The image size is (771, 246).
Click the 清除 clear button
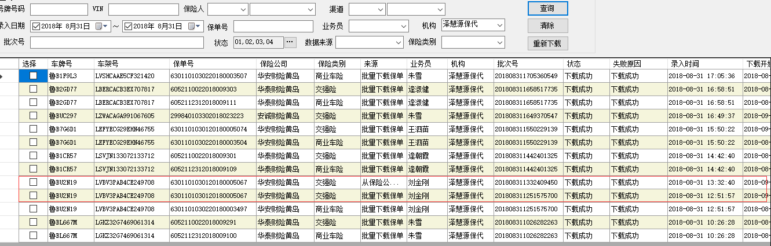click(x=547, y=26)
